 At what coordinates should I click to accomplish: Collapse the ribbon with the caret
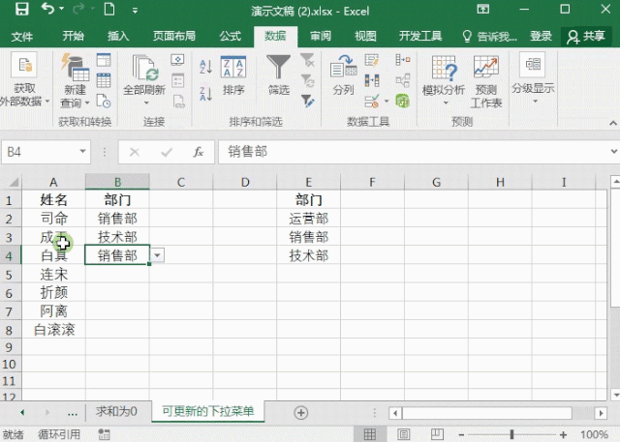(x=612, y=123)
